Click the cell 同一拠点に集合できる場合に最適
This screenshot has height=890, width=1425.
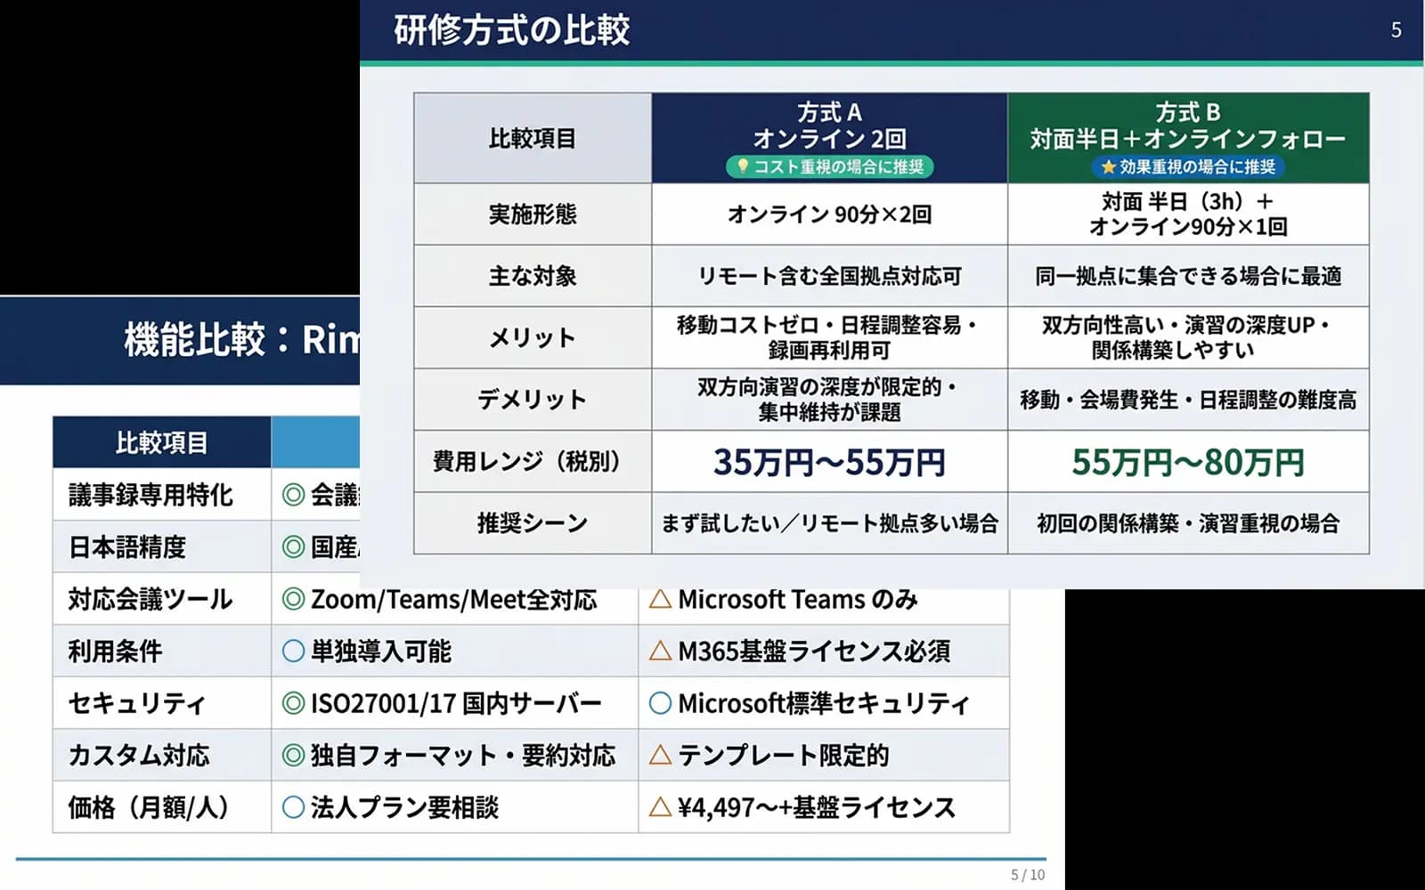[x=1188, y=276]
